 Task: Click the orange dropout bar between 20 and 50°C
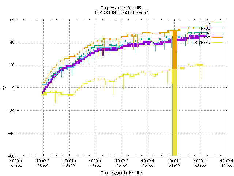[x=175, y=50]
